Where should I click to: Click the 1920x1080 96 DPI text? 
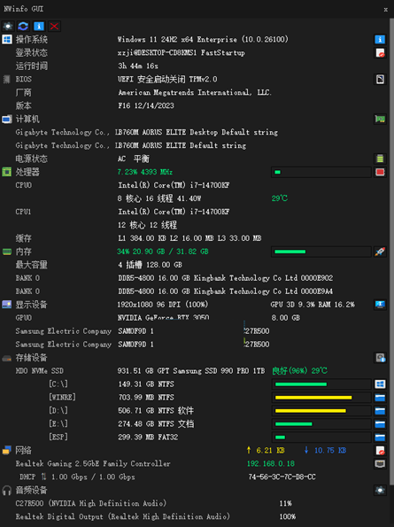click(163, 305)
